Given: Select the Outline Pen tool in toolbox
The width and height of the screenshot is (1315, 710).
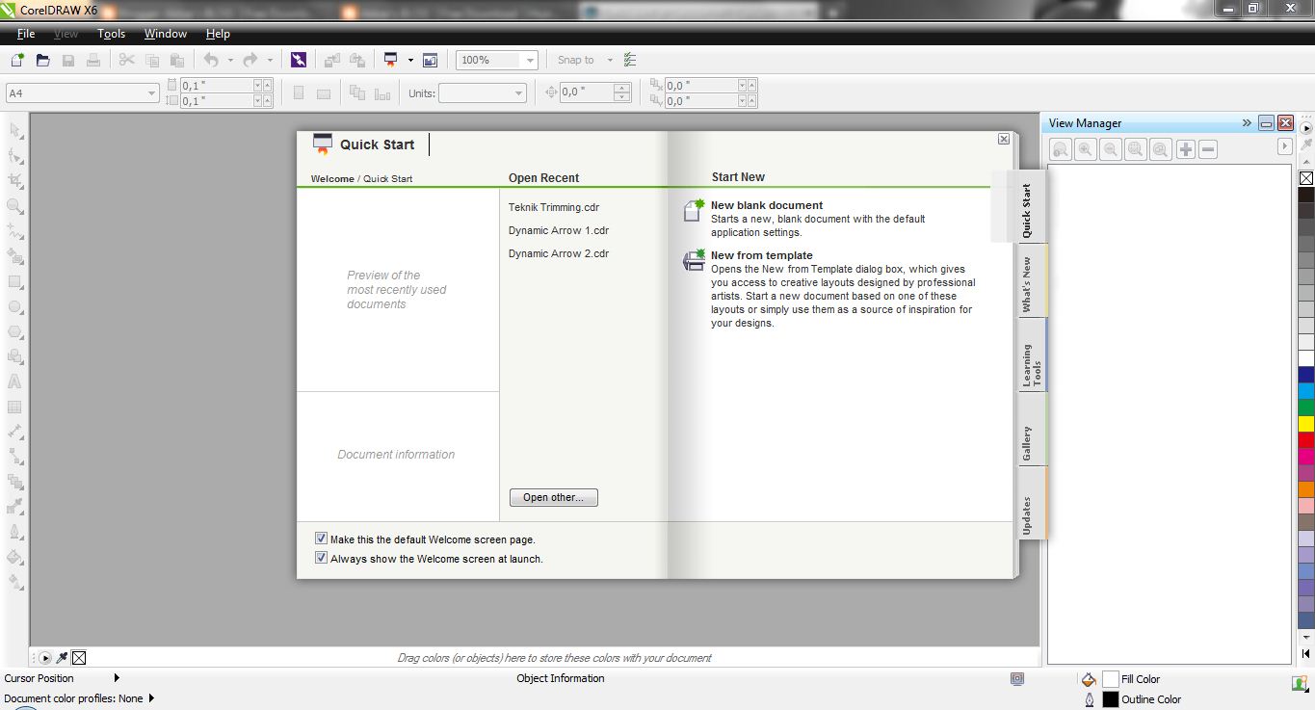Looking at the screenshot, I should pos(15,532).
